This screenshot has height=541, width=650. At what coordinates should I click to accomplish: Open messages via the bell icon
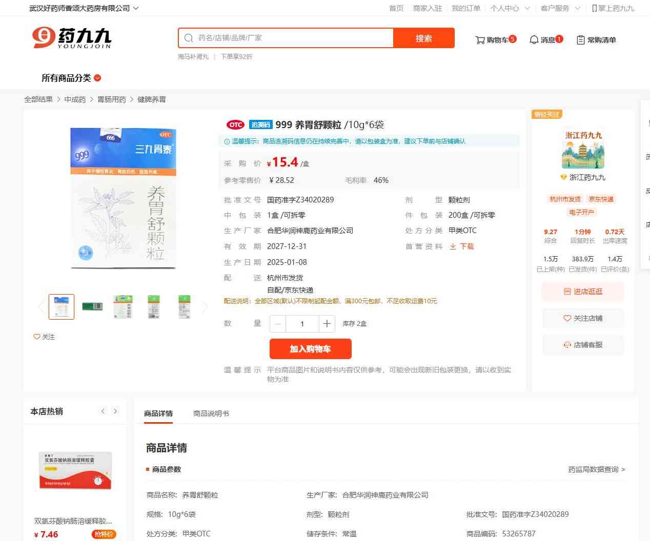(x=534, y=40)
